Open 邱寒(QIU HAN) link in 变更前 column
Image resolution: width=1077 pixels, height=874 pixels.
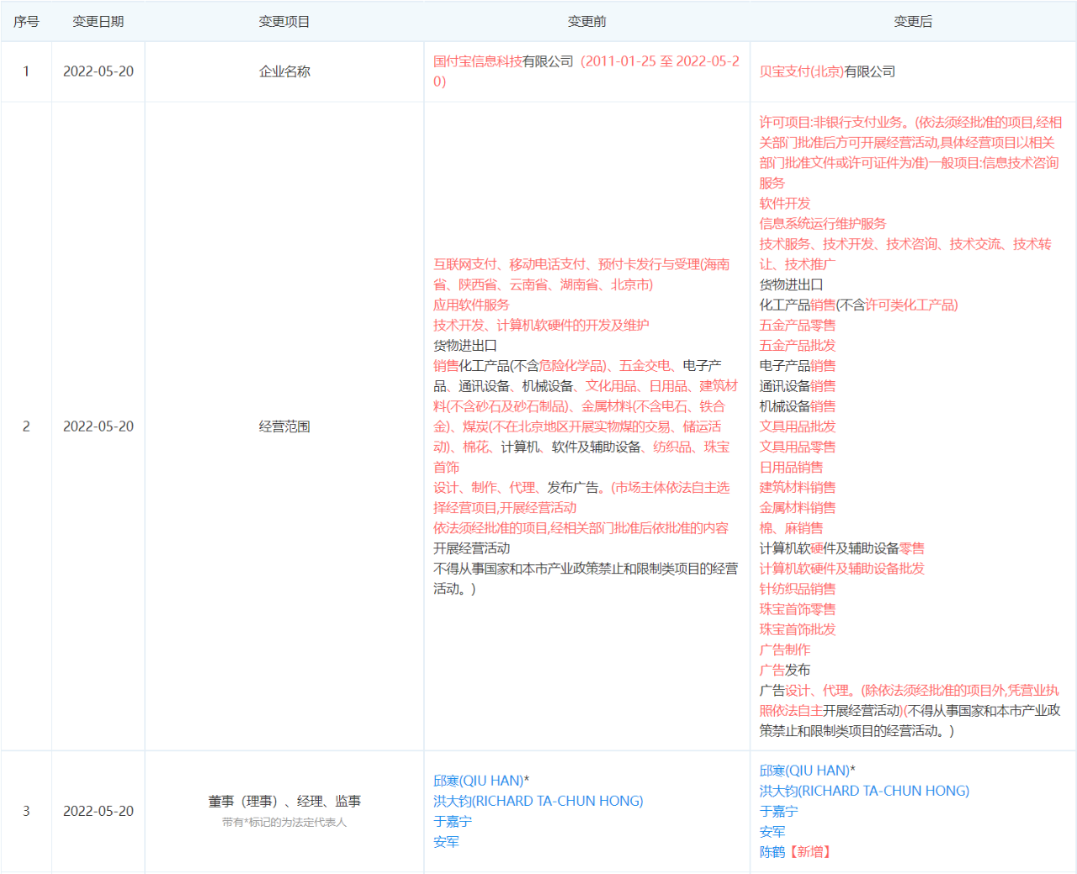[x=478, y=781]
